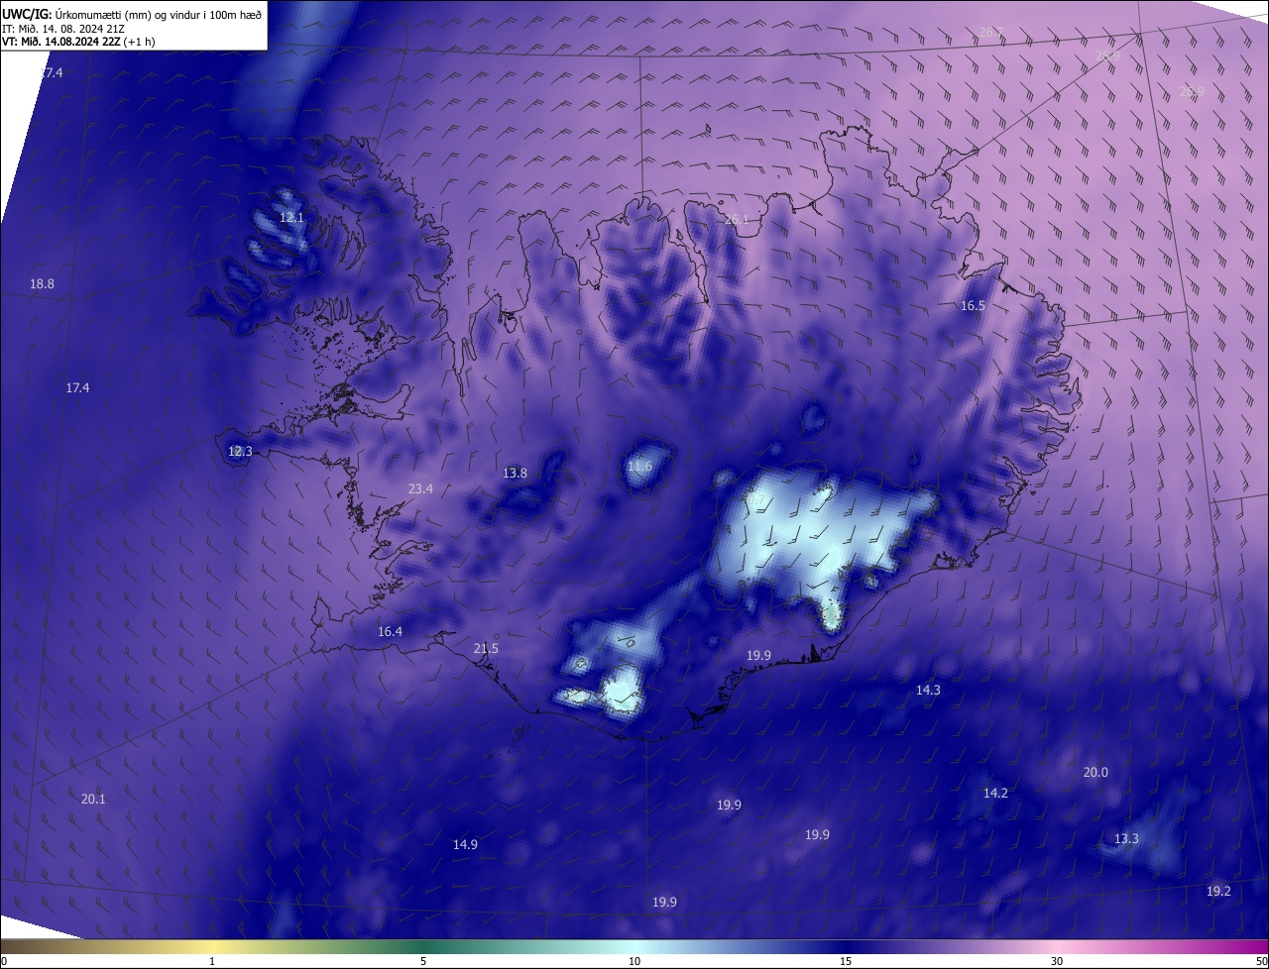Viewport: 1269px width, 969px height.
Task: Click the '15' tick label on color scale
Action: click(x=846, y=962)
